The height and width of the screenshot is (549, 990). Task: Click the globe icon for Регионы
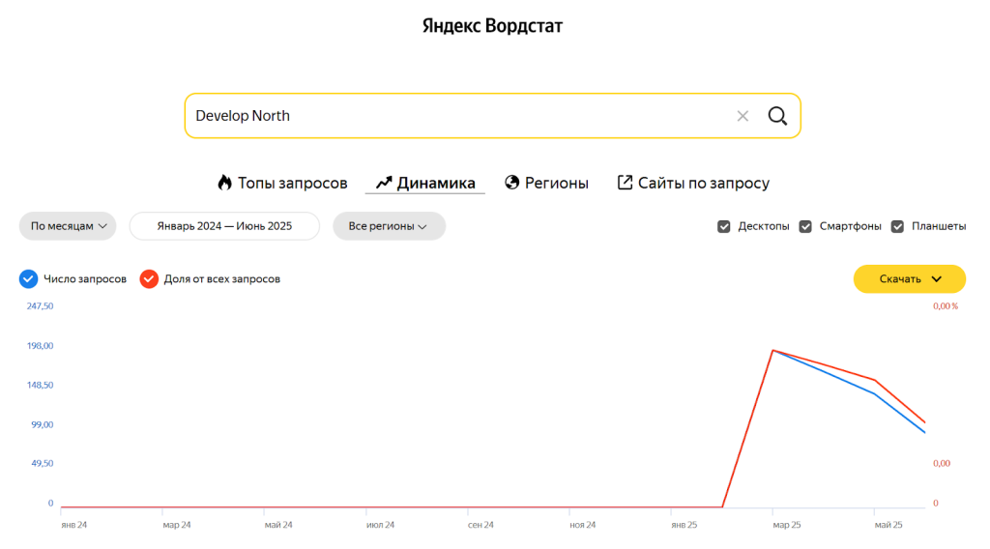pyautogui.click(x=512, y=183)
